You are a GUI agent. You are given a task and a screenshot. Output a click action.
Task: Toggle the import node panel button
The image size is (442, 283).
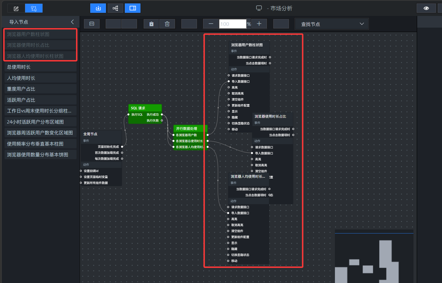[98, 8]
